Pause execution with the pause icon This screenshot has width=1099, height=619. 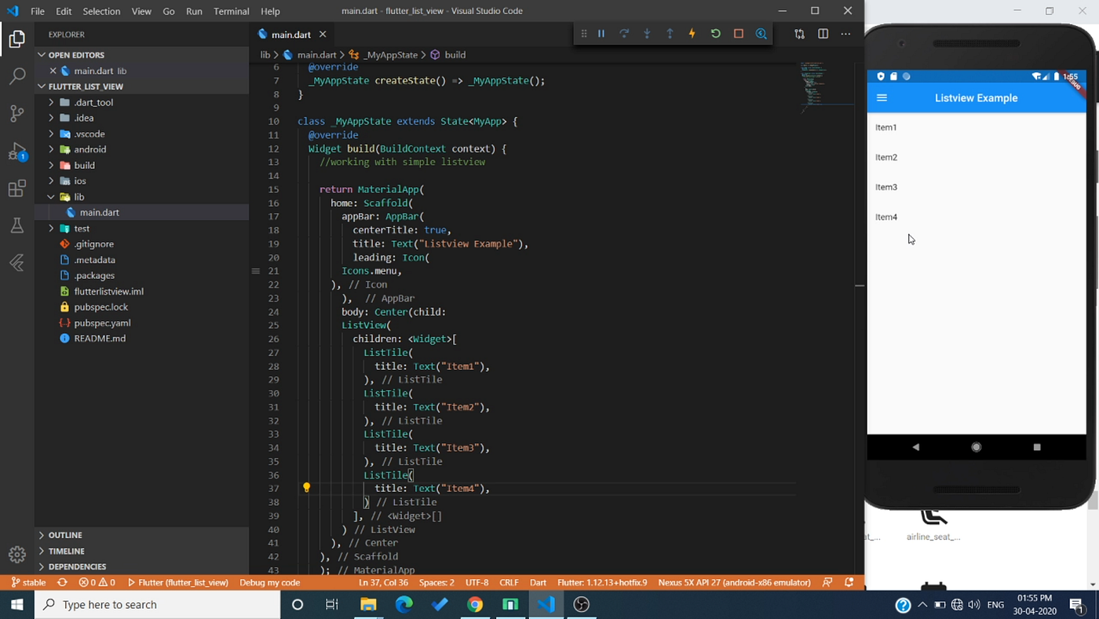(x=601, y=33)
